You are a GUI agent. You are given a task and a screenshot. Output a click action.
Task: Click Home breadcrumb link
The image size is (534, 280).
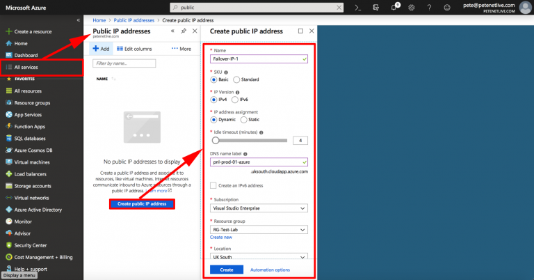pos(99,20)
